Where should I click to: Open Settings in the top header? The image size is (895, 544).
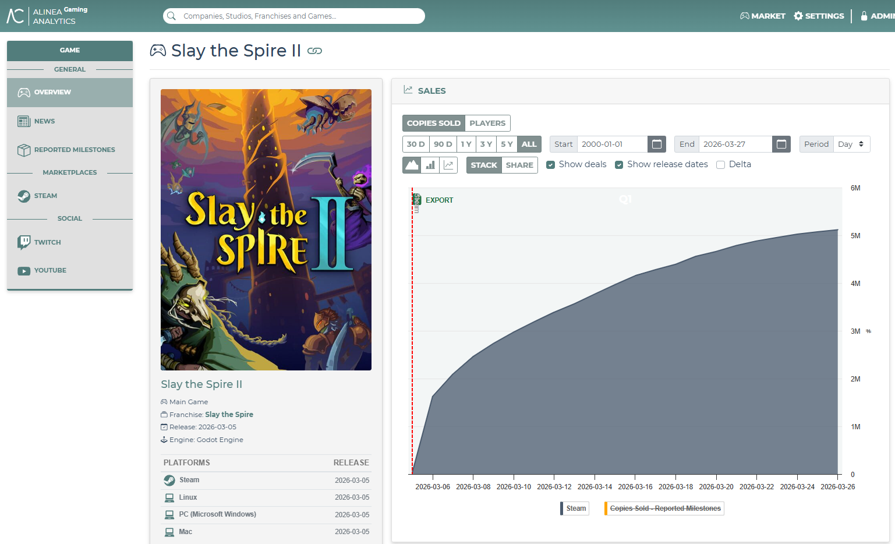pyautogui.click(x=819, y=16)
